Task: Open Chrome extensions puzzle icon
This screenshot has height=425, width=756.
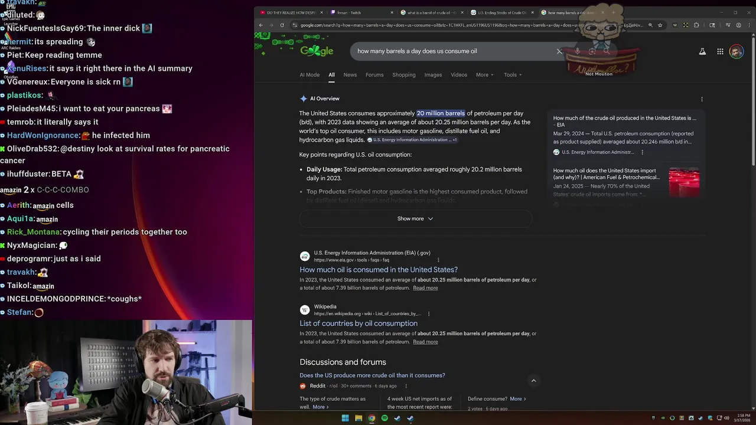Action: (696, 25)
